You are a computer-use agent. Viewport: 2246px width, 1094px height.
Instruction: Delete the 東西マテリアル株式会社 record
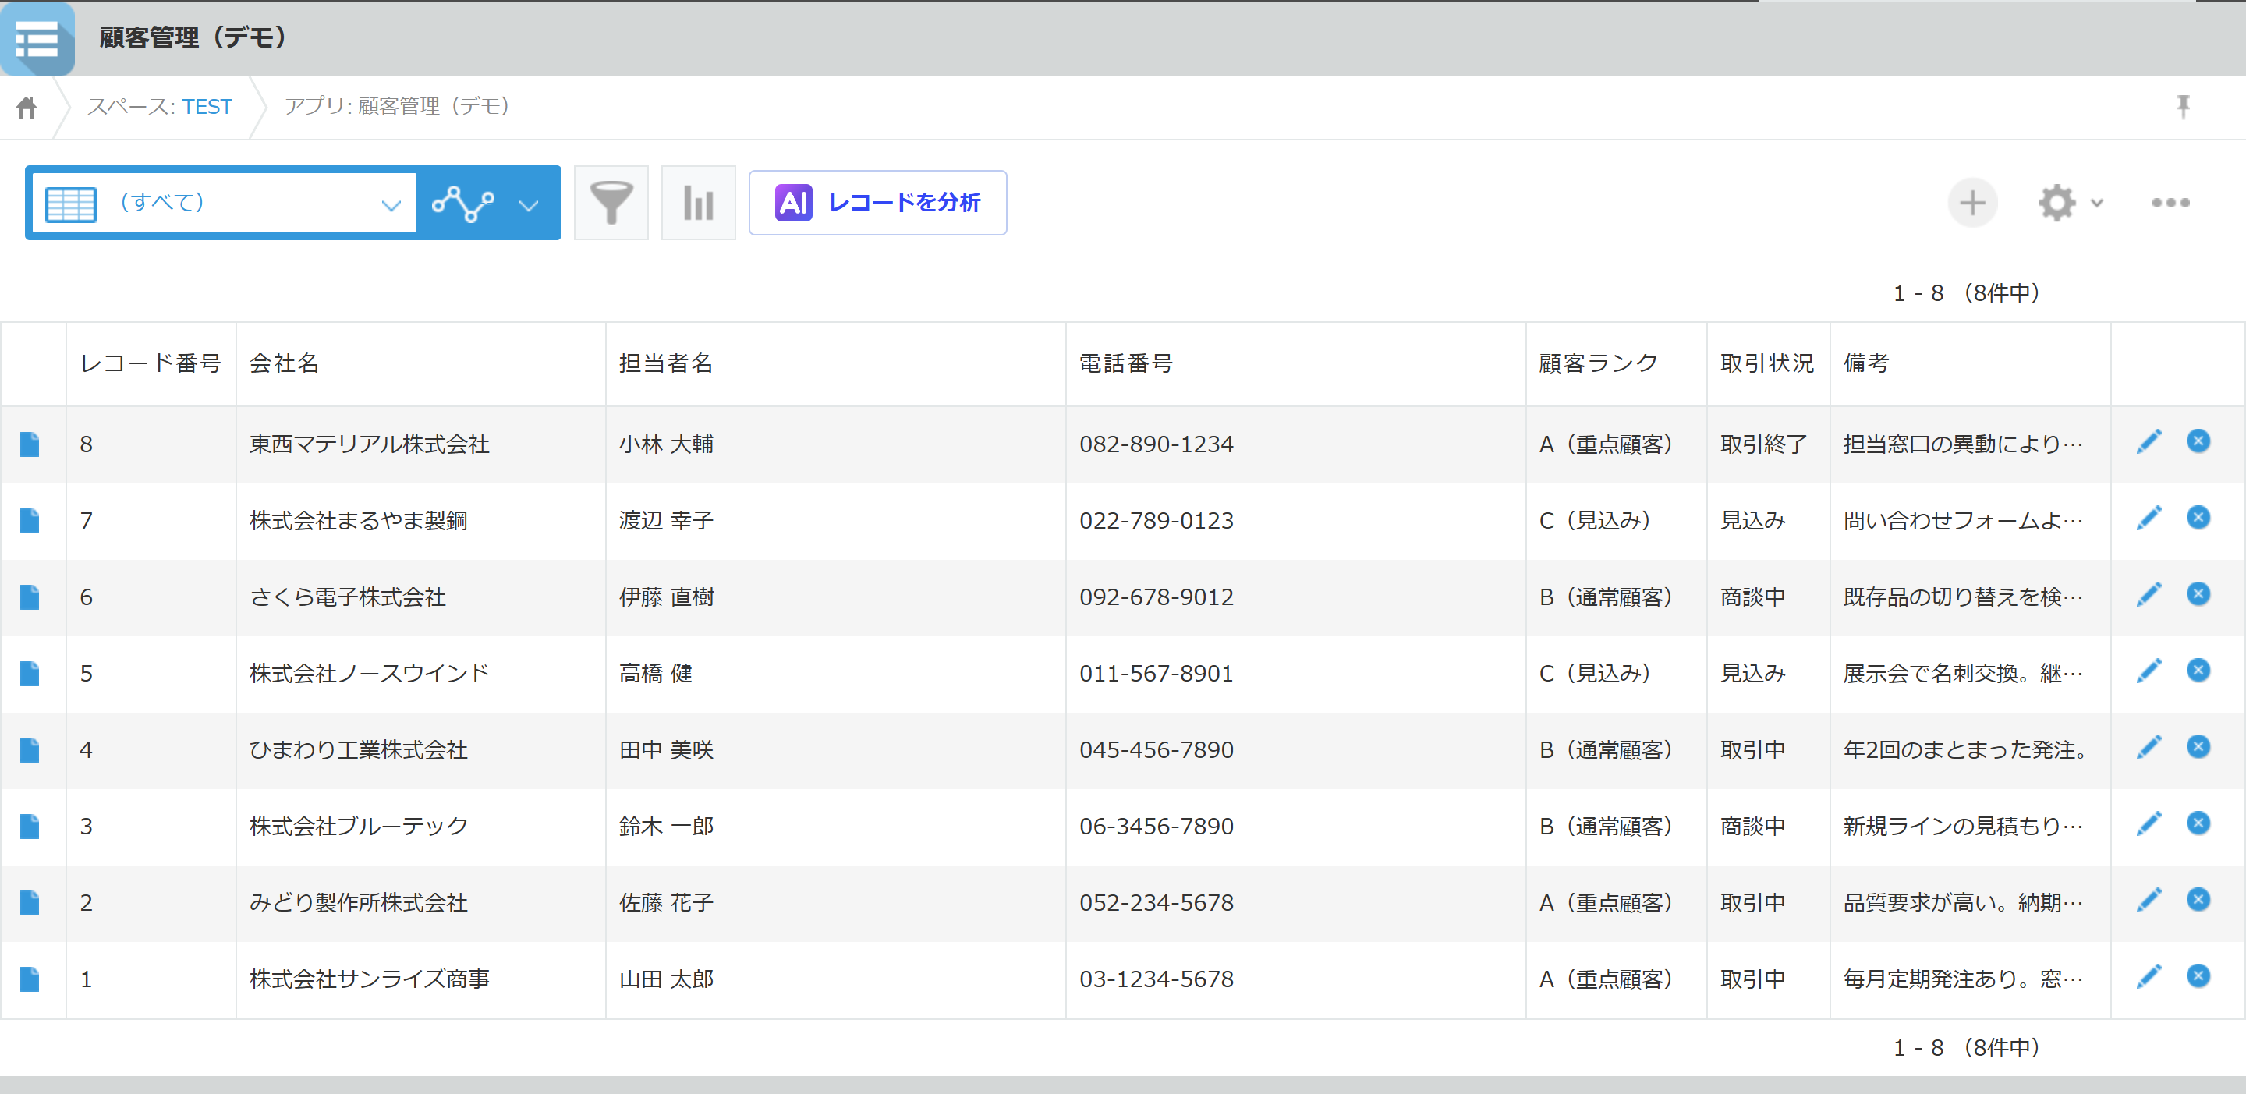pos(2198,441)
